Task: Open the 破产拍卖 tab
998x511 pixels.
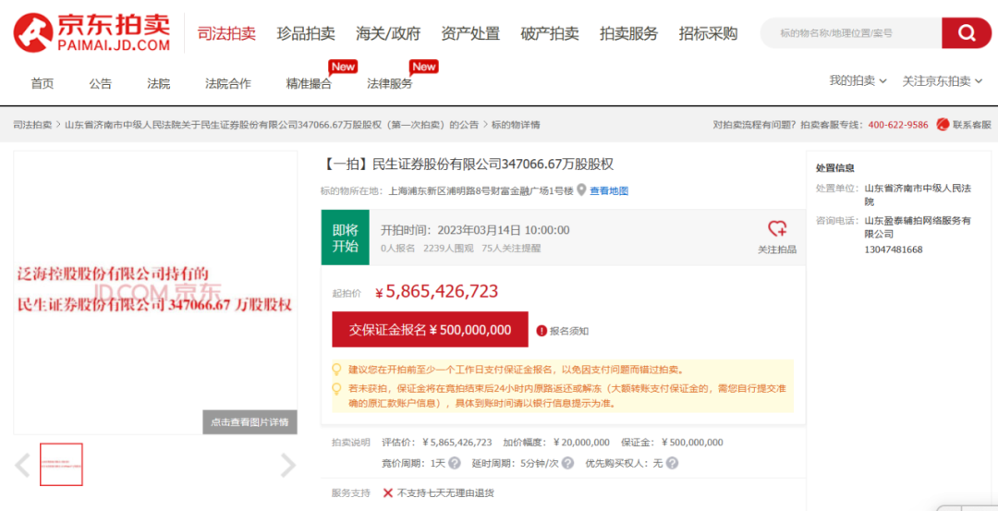Action: 550,33
